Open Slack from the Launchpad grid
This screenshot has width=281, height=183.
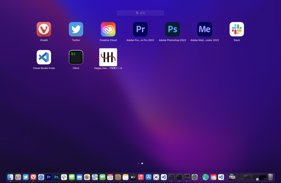pyautogui.click(x=237, y=29)
